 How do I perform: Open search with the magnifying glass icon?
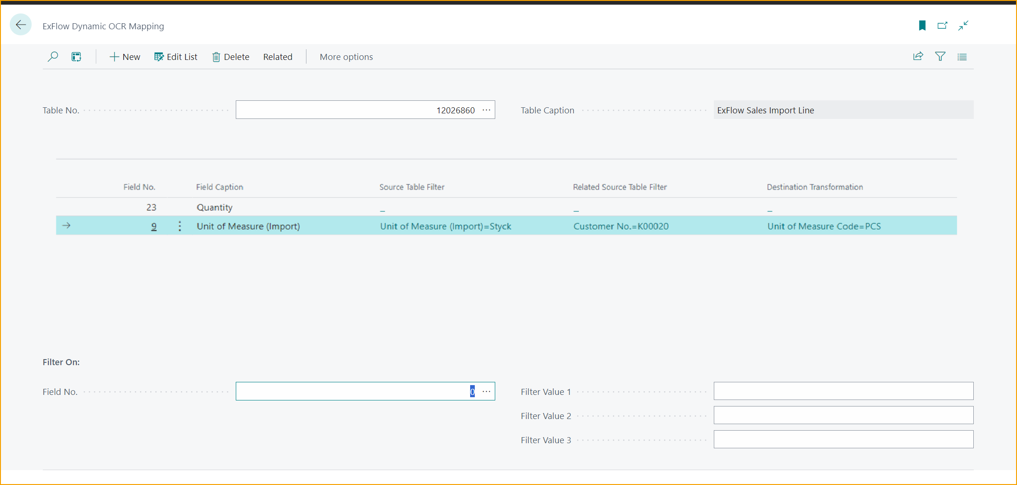(53, 56)
